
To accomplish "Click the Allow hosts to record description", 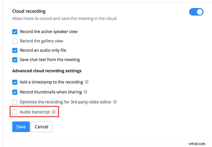I will coord(64,19).
